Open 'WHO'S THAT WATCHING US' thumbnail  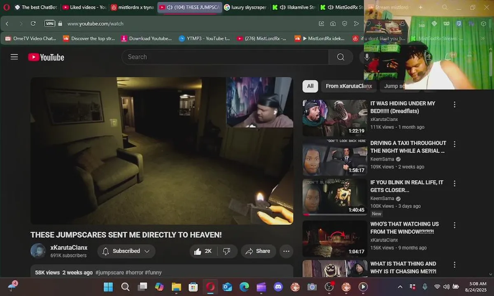pyautogui.click(x=335, y=239)
